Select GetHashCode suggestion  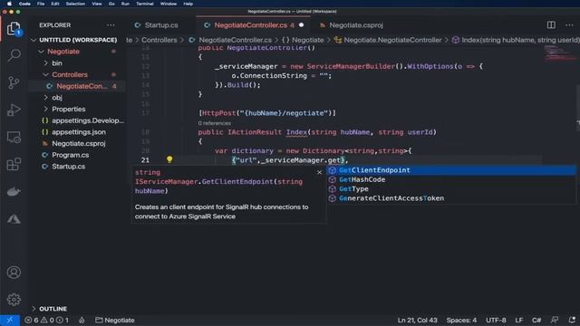[x=451, y=179]
